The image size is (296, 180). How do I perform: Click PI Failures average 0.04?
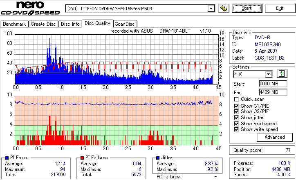pyautogui.click(x=137, y=164)
